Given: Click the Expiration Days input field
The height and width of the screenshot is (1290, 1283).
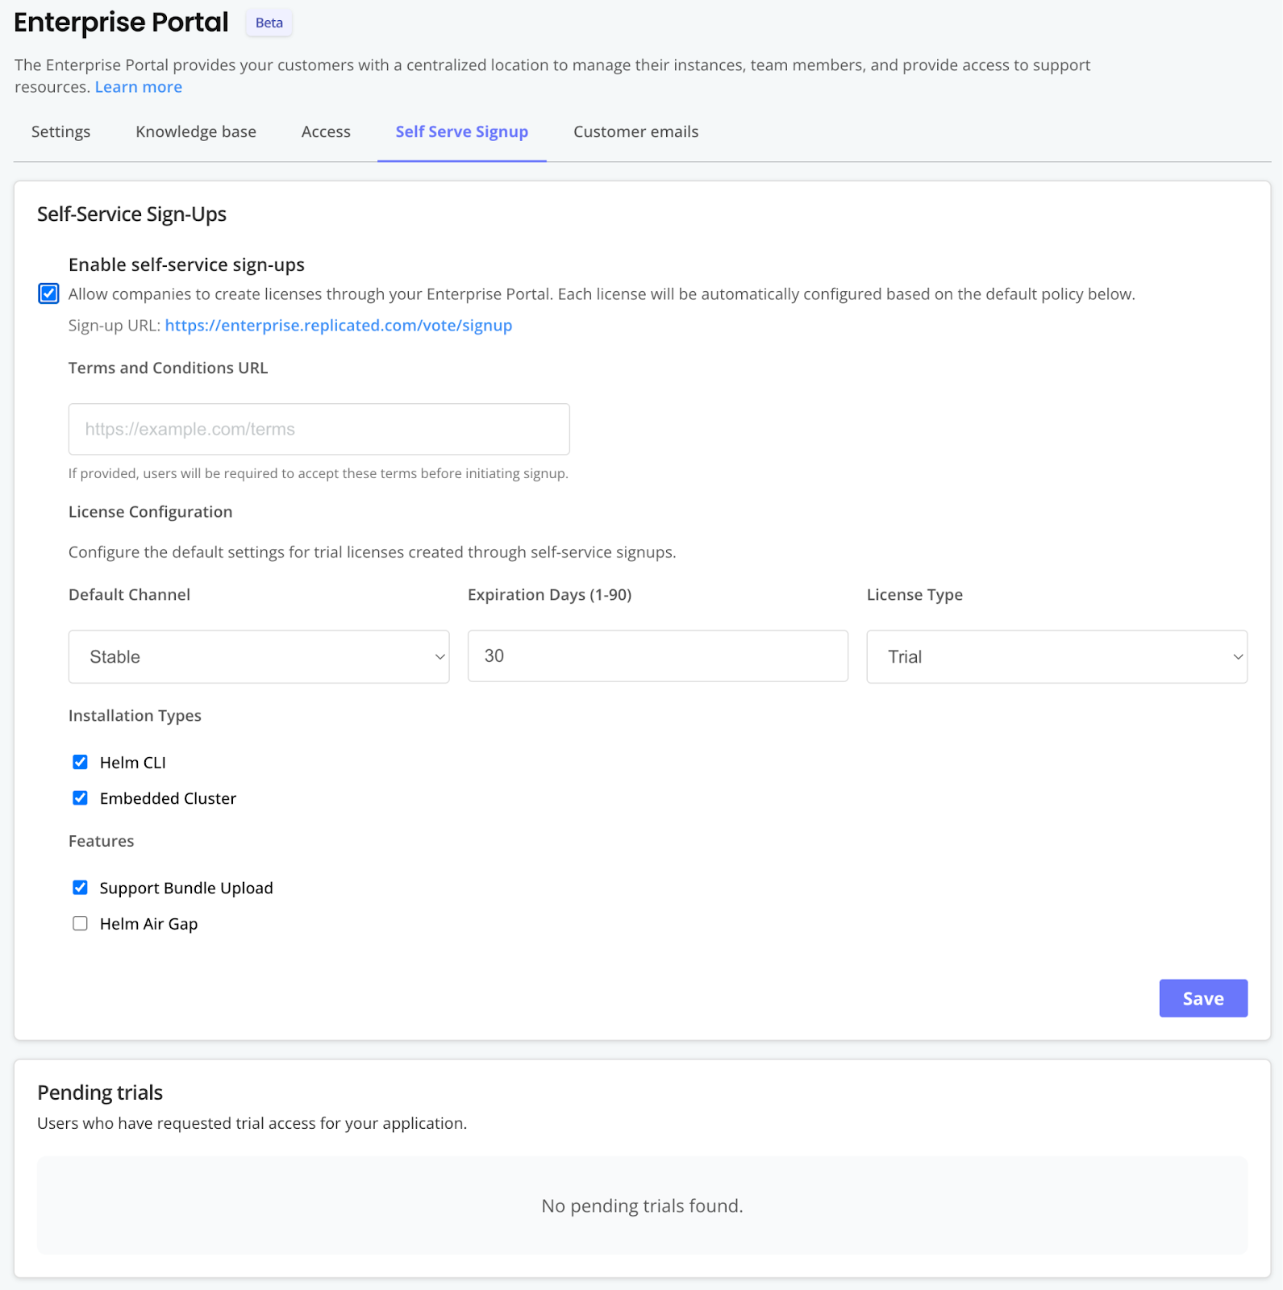Looking at the screenshot, I should tap(657, 656).
